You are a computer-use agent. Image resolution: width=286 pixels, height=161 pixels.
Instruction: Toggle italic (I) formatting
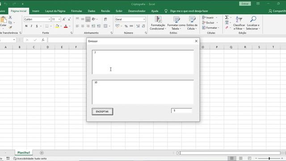click(31, 26)
